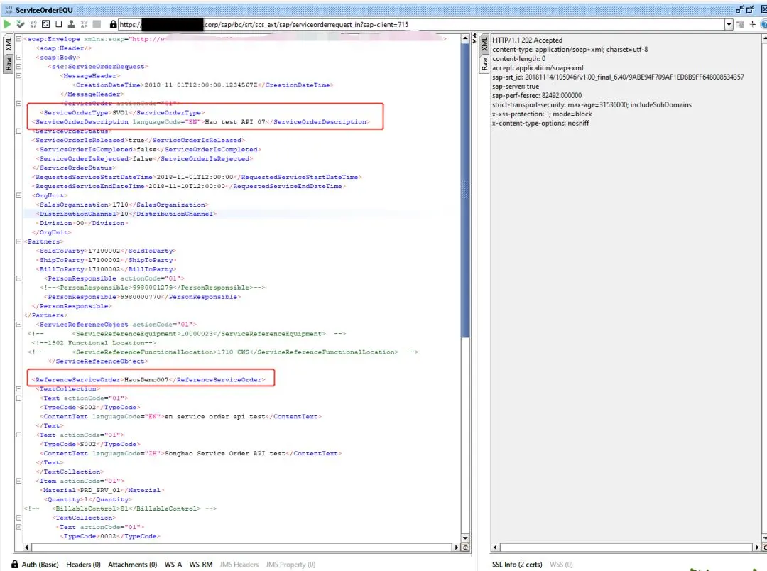The height and width of the screenshot is (571, 767).
Task: Open the Auth (Basic) tab
Action: click(40, 564)
